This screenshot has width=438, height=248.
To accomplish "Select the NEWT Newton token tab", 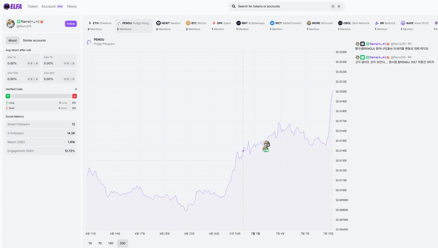I will (168, 26).
